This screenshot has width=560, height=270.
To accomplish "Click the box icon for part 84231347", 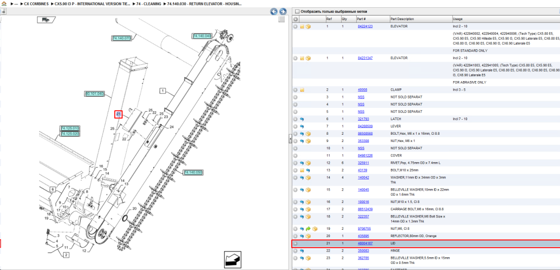I will tap(308, 58).
